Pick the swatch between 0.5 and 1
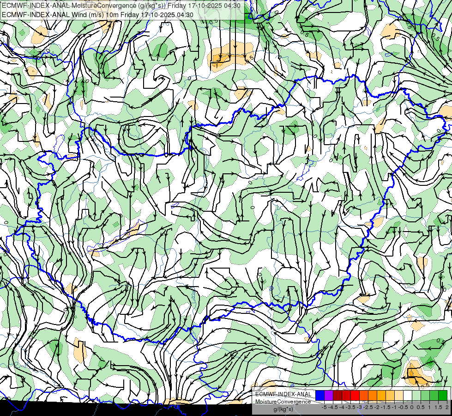452x416 pixels. pyautogui.click(x=425, y=396)
